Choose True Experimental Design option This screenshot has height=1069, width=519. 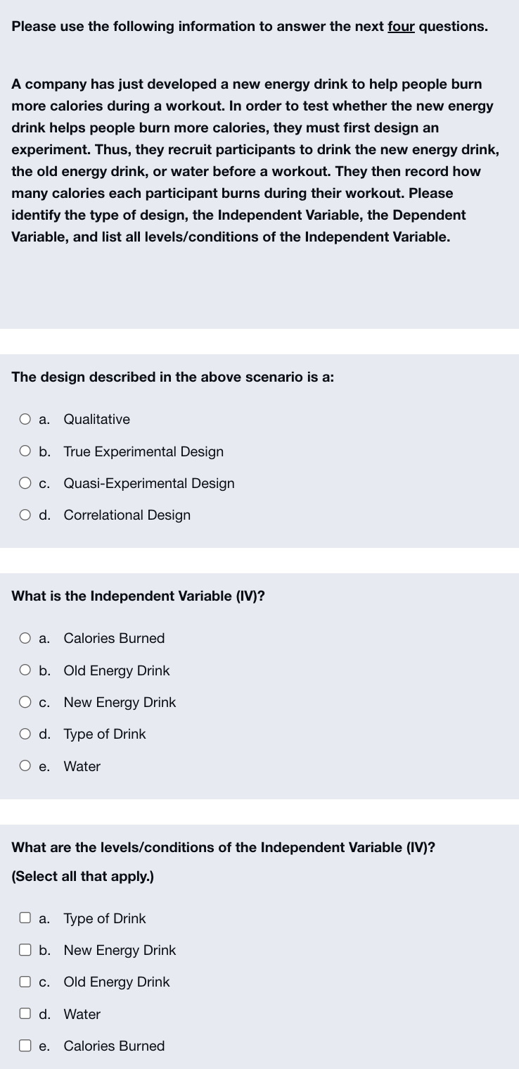25,451
